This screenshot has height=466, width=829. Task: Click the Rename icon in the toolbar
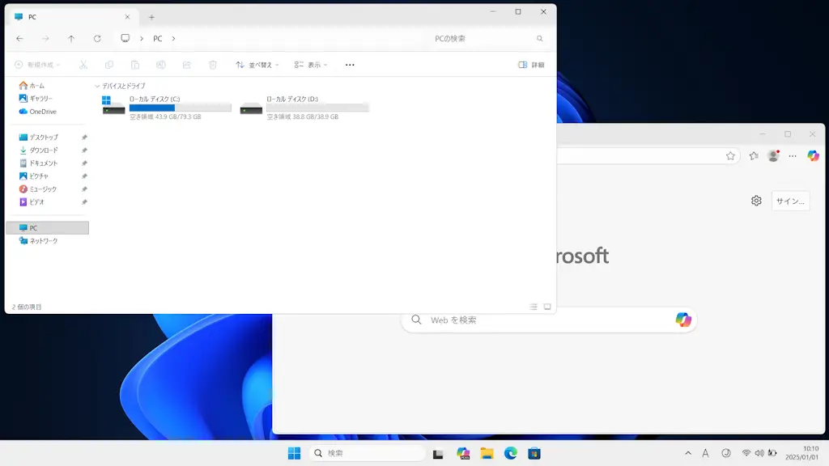click(160, 64)
